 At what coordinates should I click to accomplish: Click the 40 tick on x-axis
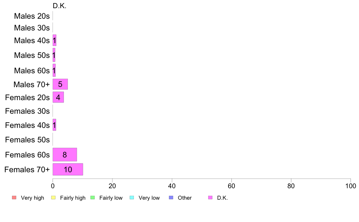click(x=172, y=186)
